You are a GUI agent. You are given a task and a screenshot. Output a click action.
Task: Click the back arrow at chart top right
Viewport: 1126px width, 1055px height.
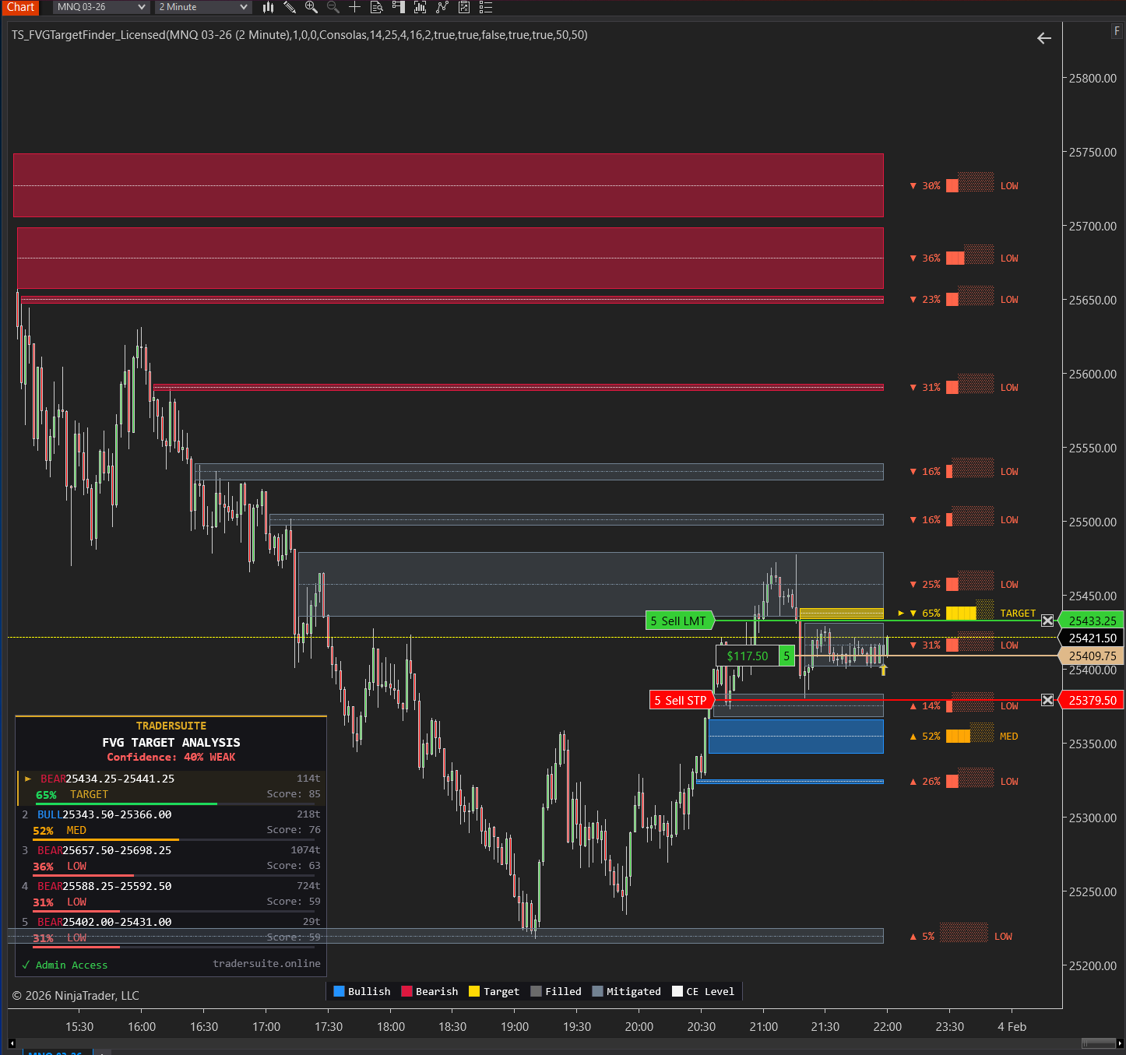pos(1044,38)
